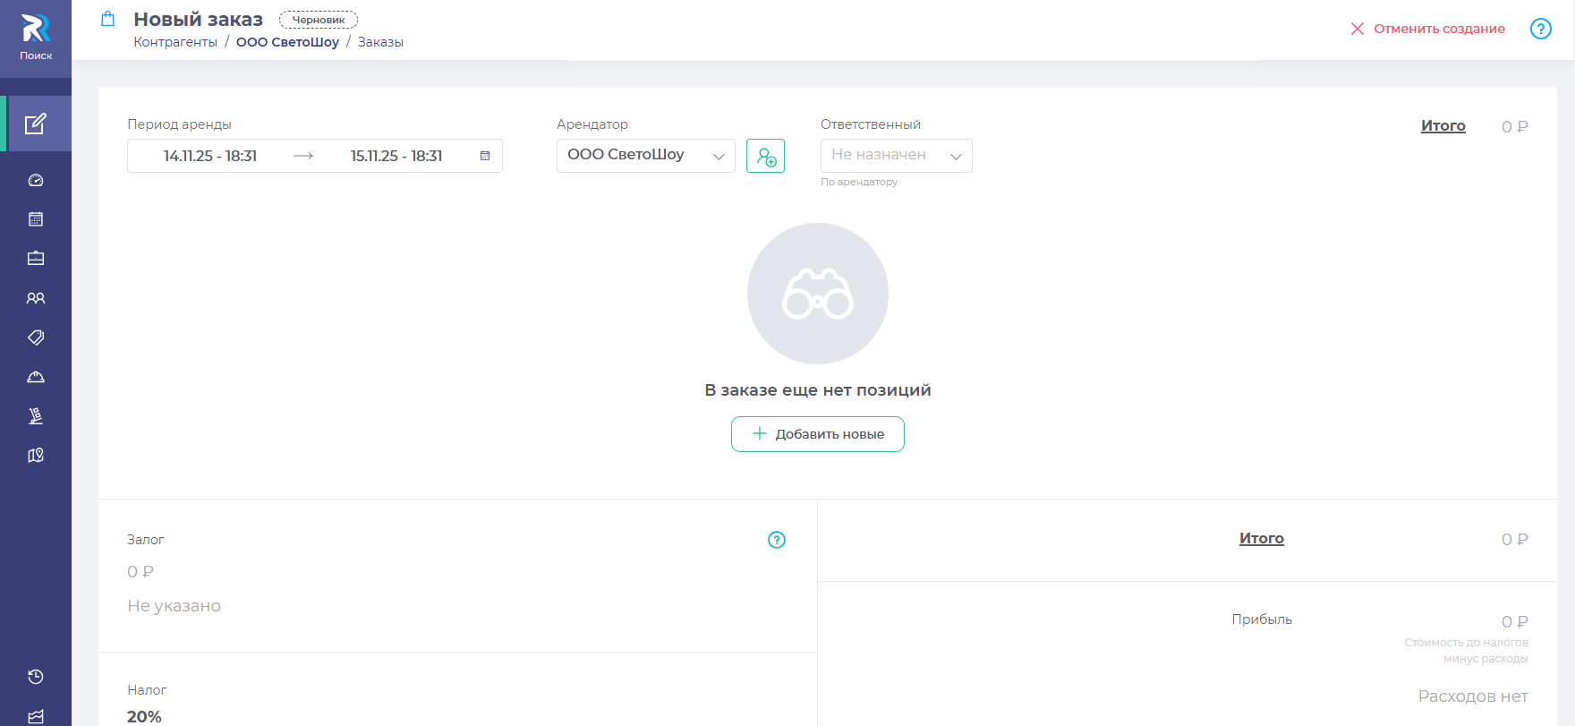Open the map pin icon in sidebar
Screen dimensions: 1575x726
[36, 456]
